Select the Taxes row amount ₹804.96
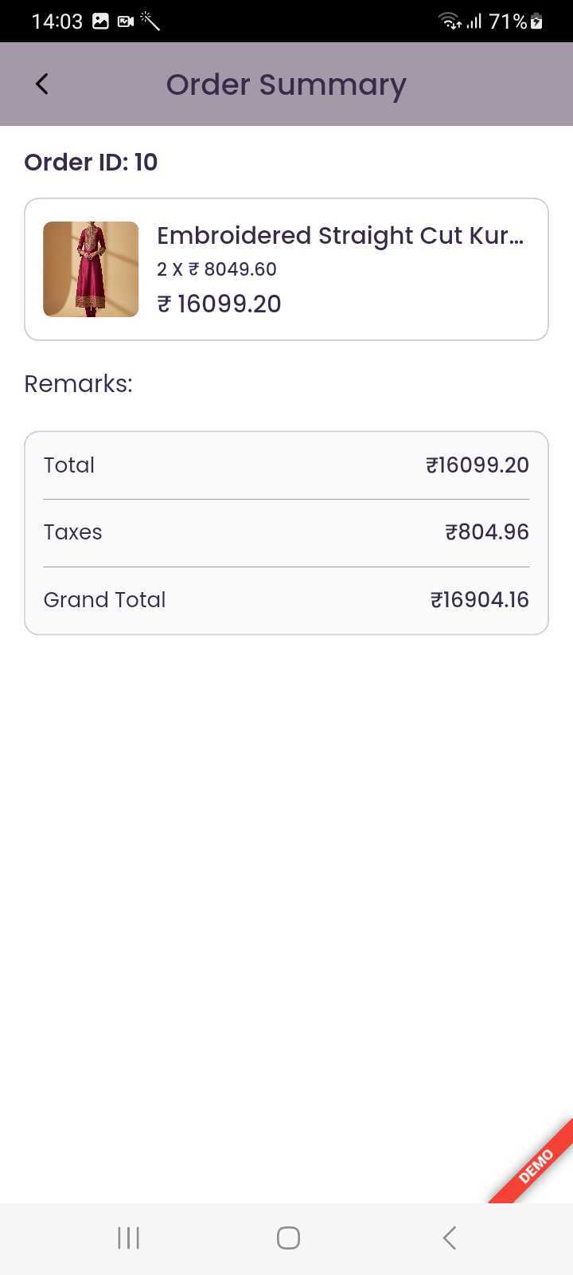Image resolution: width=573 pixels, height=1275 pixels. 486,532
